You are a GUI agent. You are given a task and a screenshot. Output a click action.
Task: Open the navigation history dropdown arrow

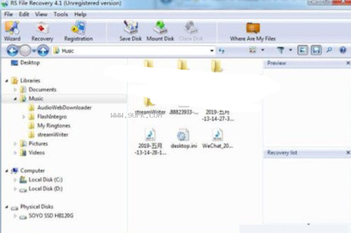point(34,51)
